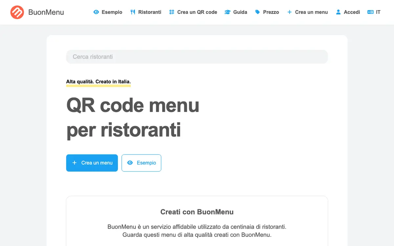Click the eye icon next to Esempio in navbar
This screenshot has height=246, width=394.
(x=96, y=12)
